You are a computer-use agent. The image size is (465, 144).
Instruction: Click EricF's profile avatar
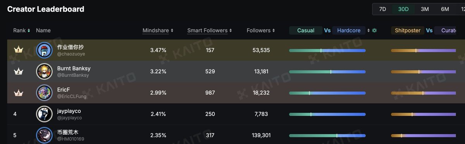point(44,93)
